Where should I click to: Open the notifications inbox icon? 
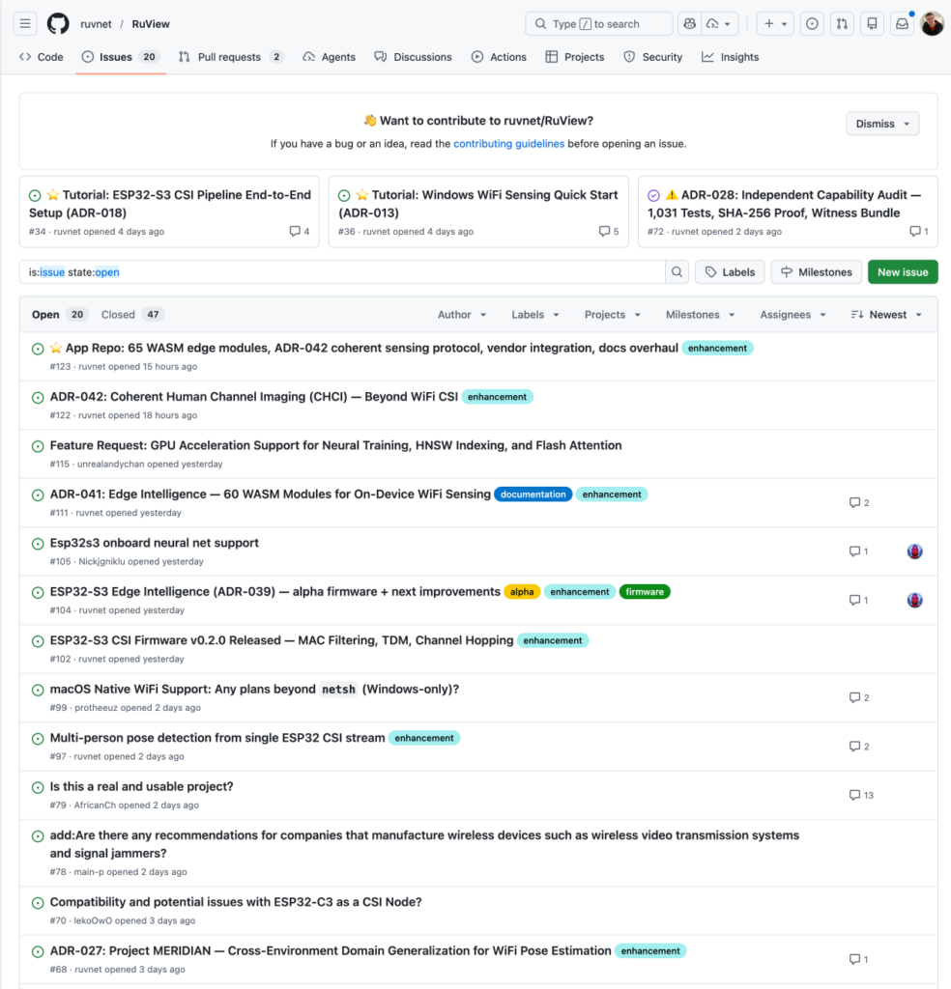click(902, 24)
